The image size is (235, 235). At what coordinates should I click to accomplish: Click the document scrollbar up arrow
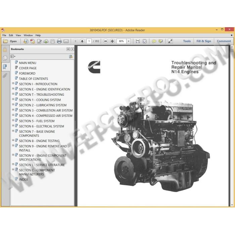[x=232, y=47]
